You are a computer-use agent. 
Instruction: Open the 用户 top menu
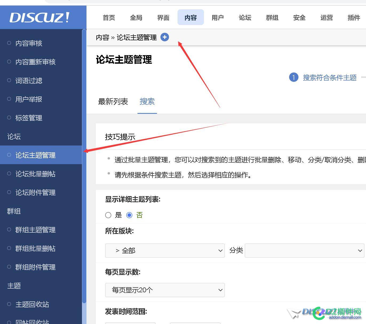point(218,18)
